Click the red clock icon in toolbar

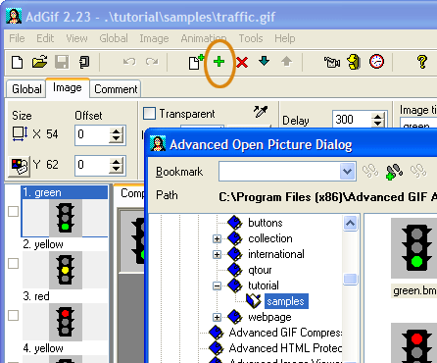(x=376, y=62)
